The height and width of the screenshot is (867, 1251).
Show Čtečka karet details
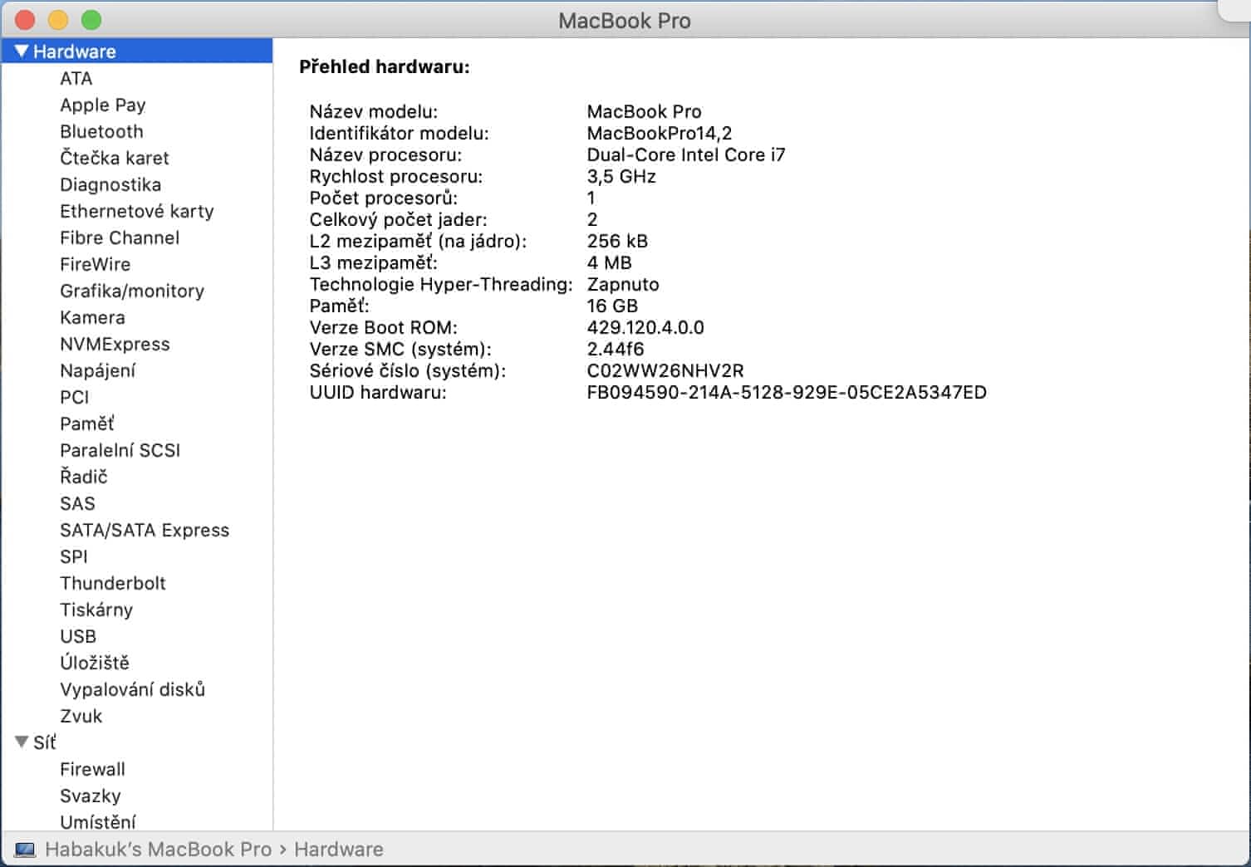[x=114, y=158]
